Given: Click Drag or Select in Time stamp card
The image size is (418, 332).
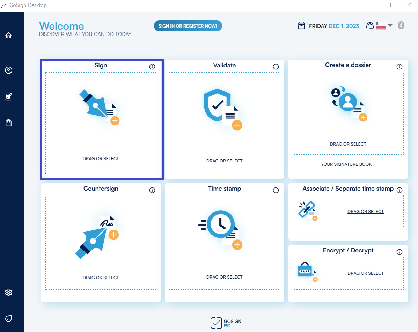Looking at the screenshot, I should tap(225, 277).
